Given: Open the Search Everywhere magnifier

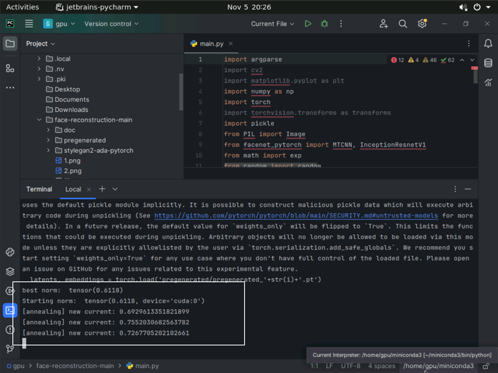Looking at the screenshot, I should point(403,24).
